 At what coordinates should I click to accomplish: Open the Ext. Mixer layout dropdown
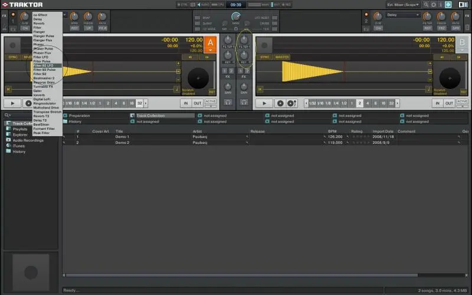click(x=403, y=5)
